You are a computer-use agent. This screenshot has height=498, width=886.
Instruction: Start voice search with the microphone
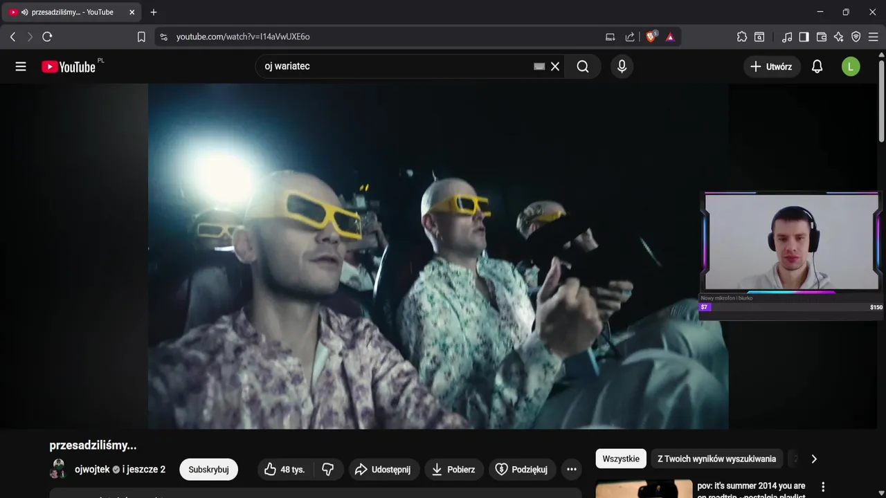coord(622,66)
